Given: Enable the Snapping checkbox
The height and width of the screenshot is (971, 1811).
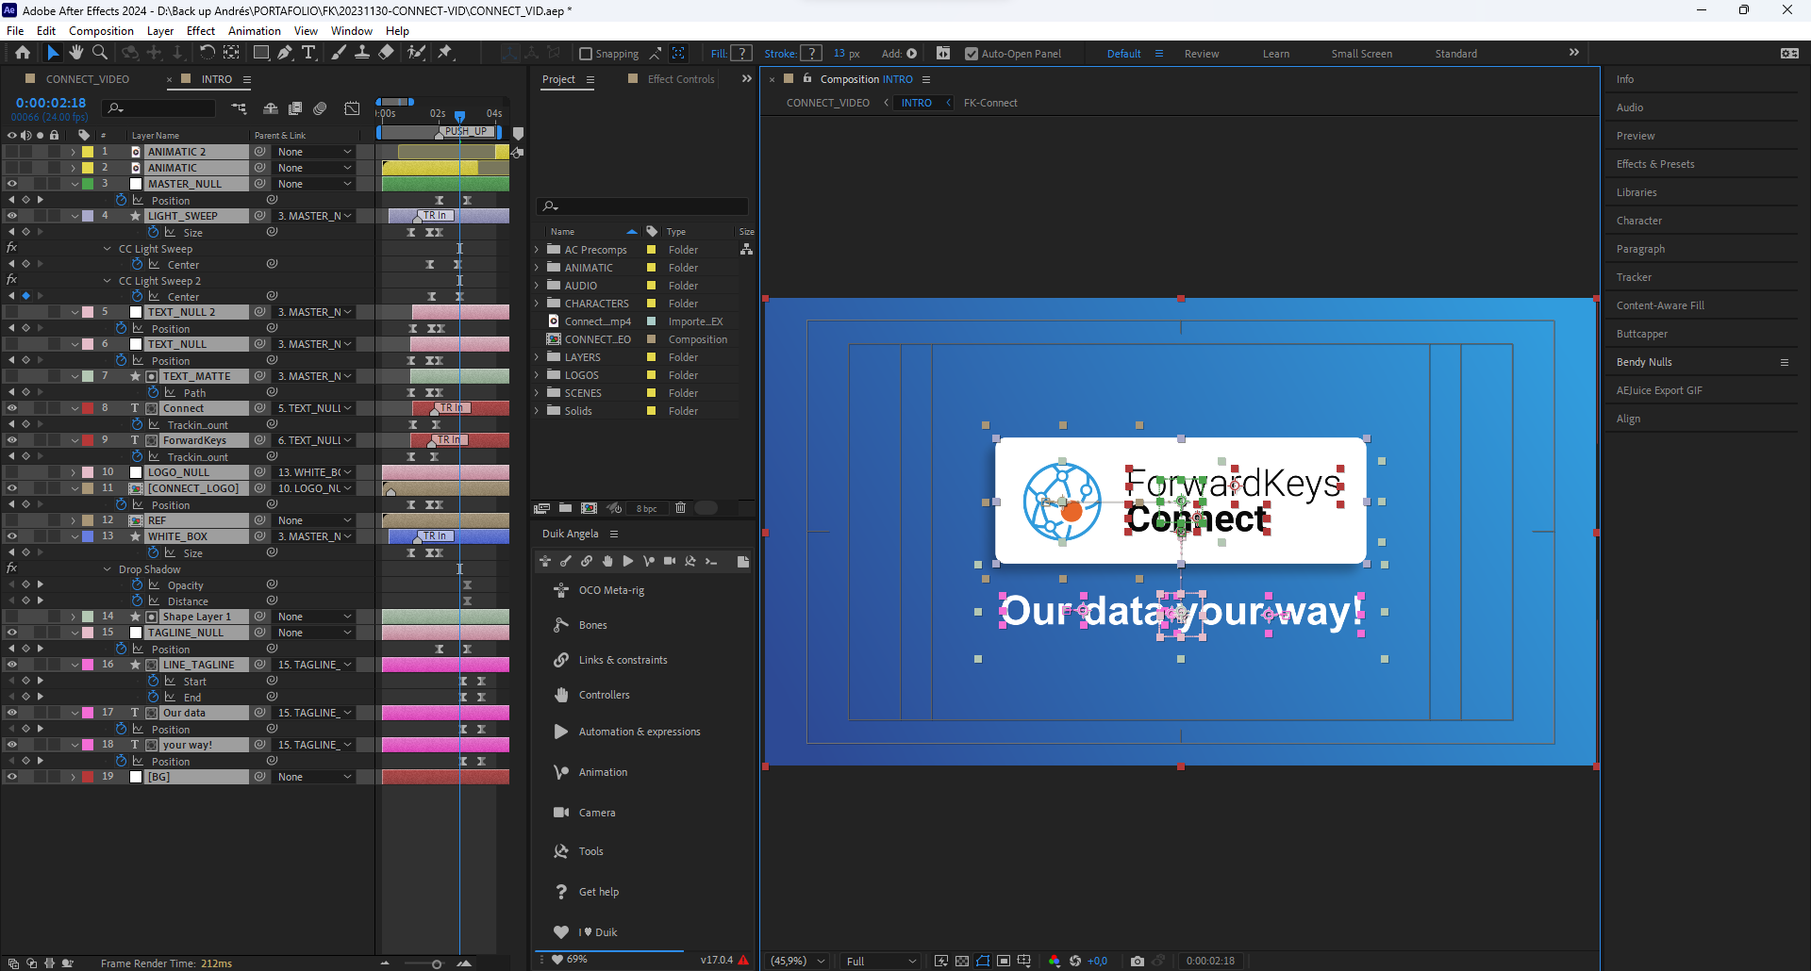Looking at the screenshot, I should click(586, 54).
